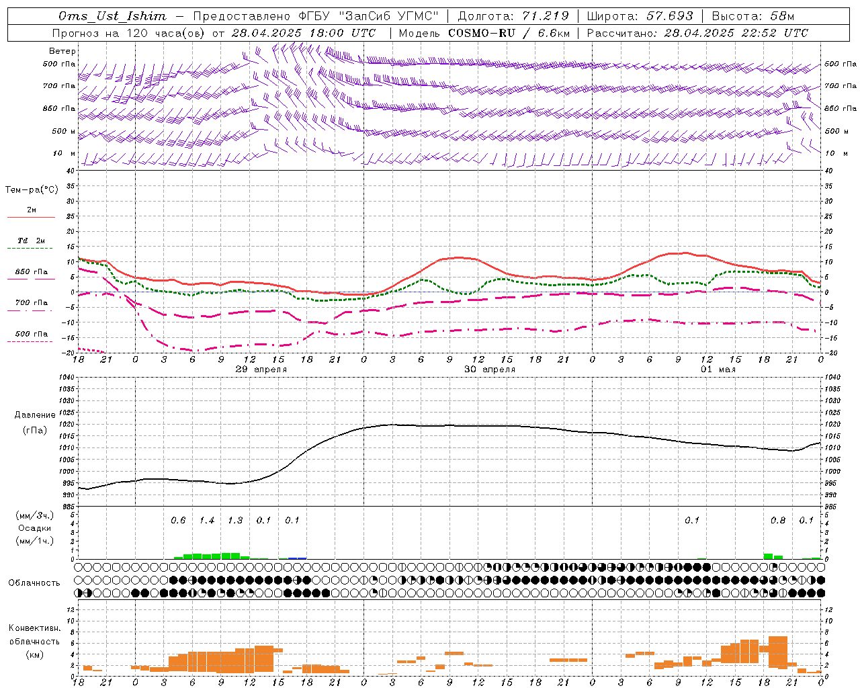This screenshot has height=688, width=860.
Task: Click the '01 мая' date label
Action: point(718,370)
